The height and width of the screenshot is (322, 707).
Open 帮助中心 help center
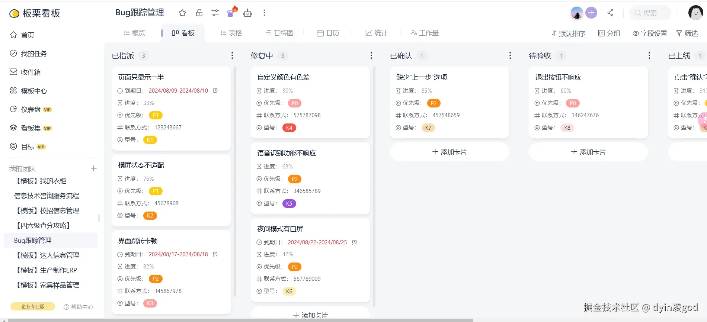pyautogui.click(x=79, y=307)
